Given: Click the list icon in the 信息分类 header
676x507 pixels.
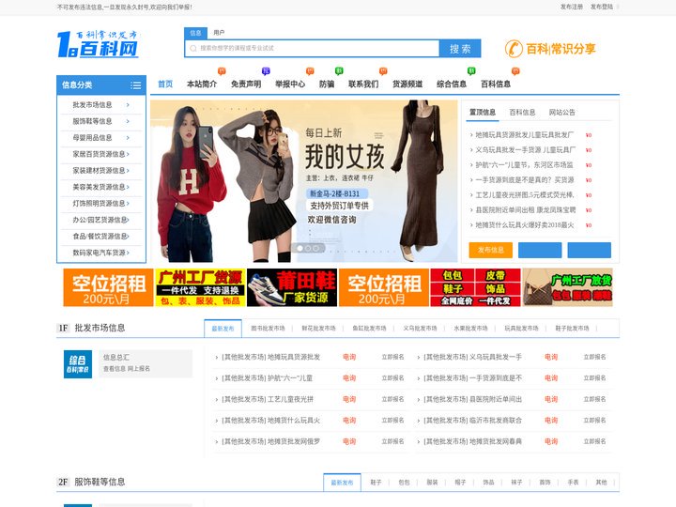Looking at the screenshot, I should pos(136,85).
